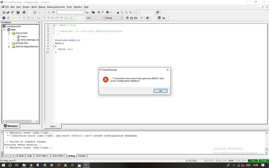Screen dimensions: 269x168
Task: Open Chrome from the taskbar
Action: click(31, 165)
